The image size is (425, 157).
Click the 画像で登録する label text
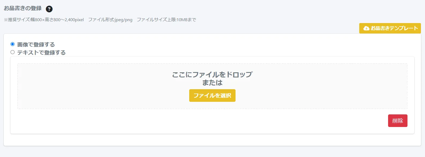(36, 44)
